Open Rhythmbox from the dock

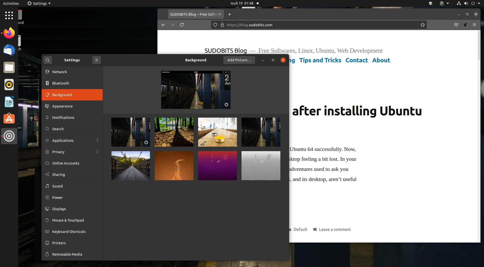click(9, 85)
